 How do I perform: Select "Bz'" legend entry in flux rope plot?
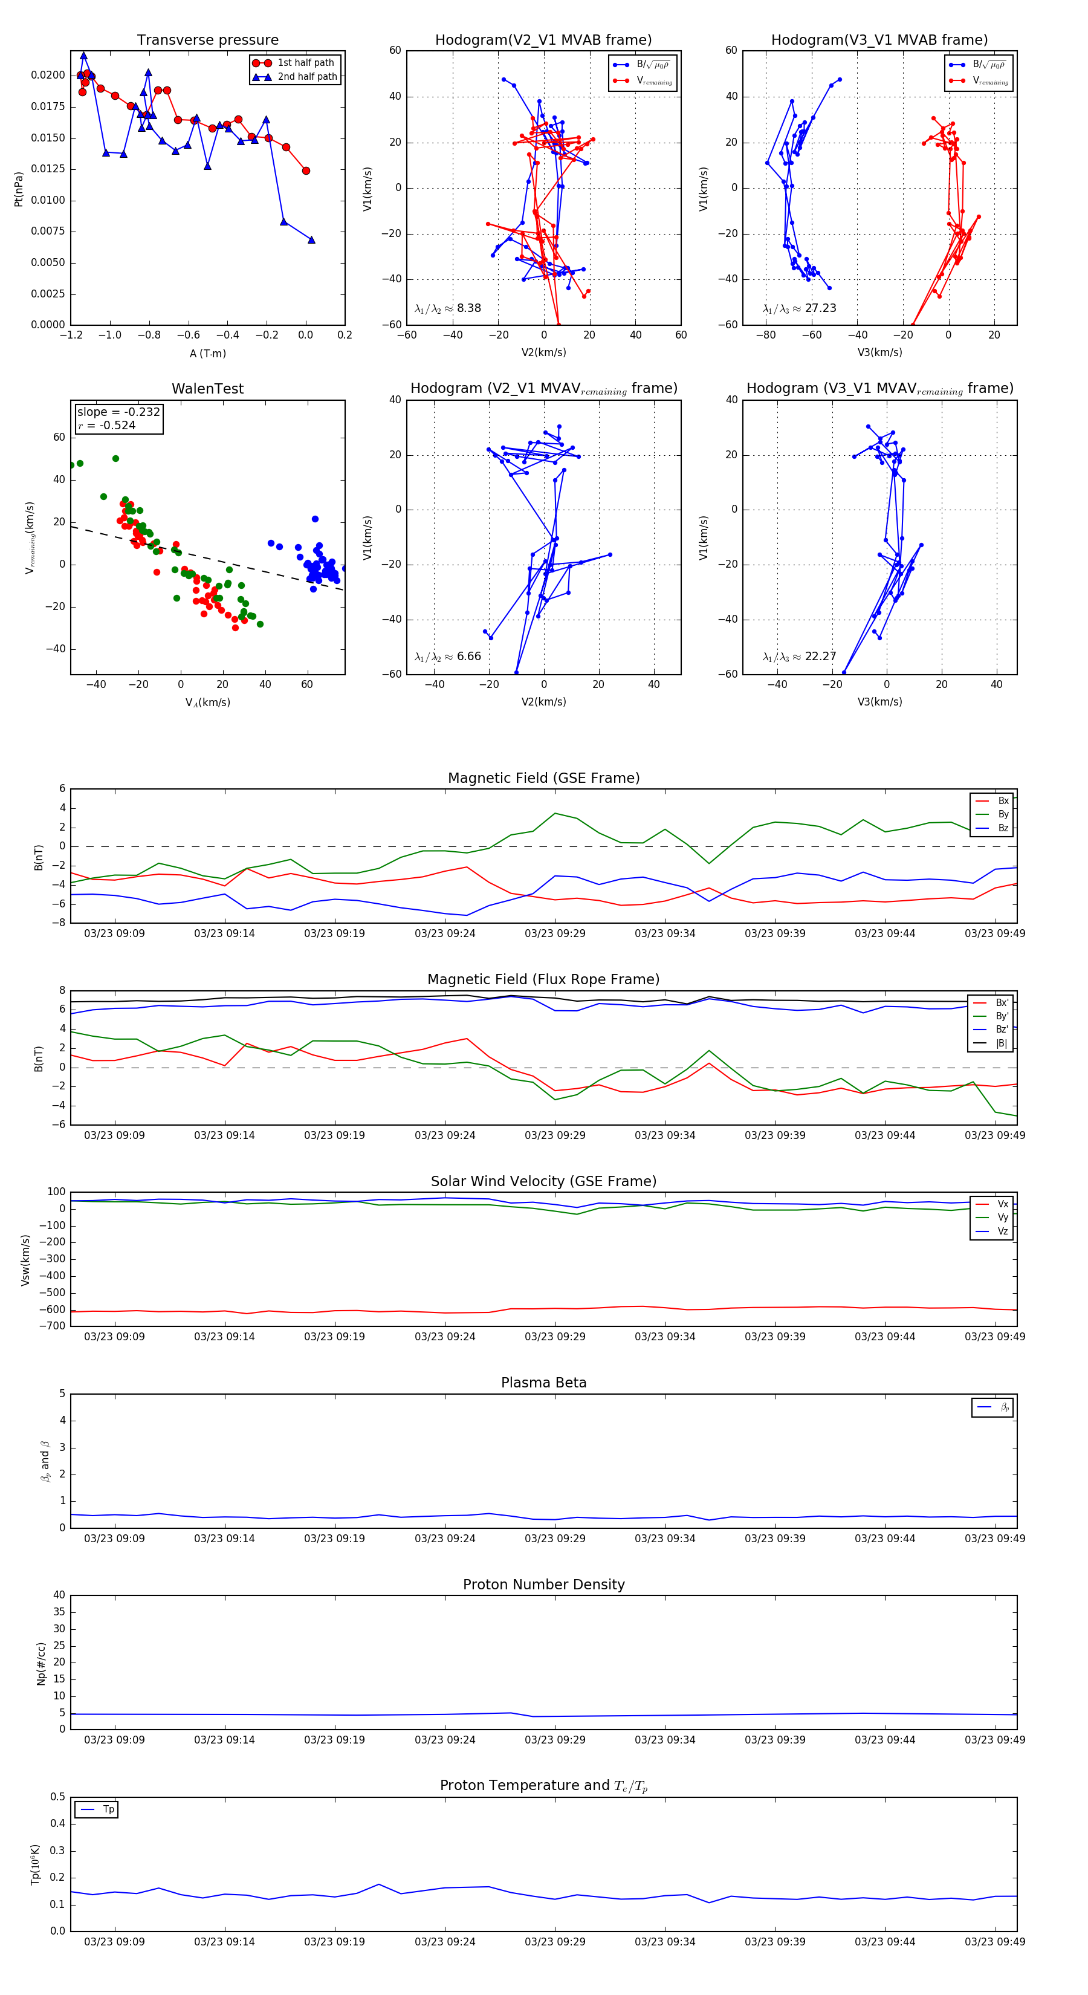(x=991, y=1030)
